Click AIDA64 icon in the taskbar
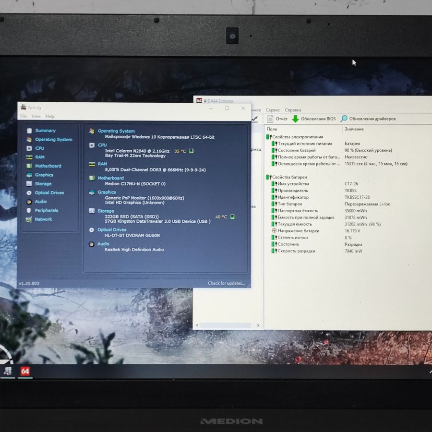Image resolution: width=432 pixels, height=432 pixels. point(25,371)
